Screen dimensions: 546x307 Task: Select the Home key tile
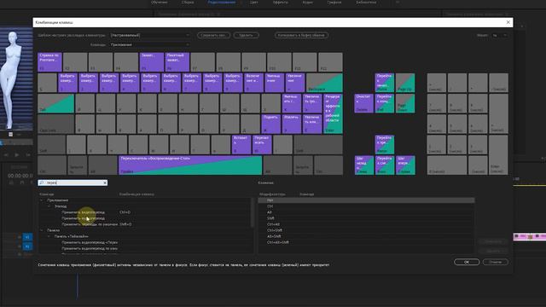tap(385, 83)
